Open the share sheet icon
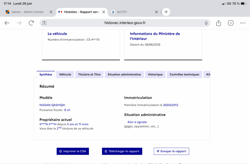 [218, 23]
